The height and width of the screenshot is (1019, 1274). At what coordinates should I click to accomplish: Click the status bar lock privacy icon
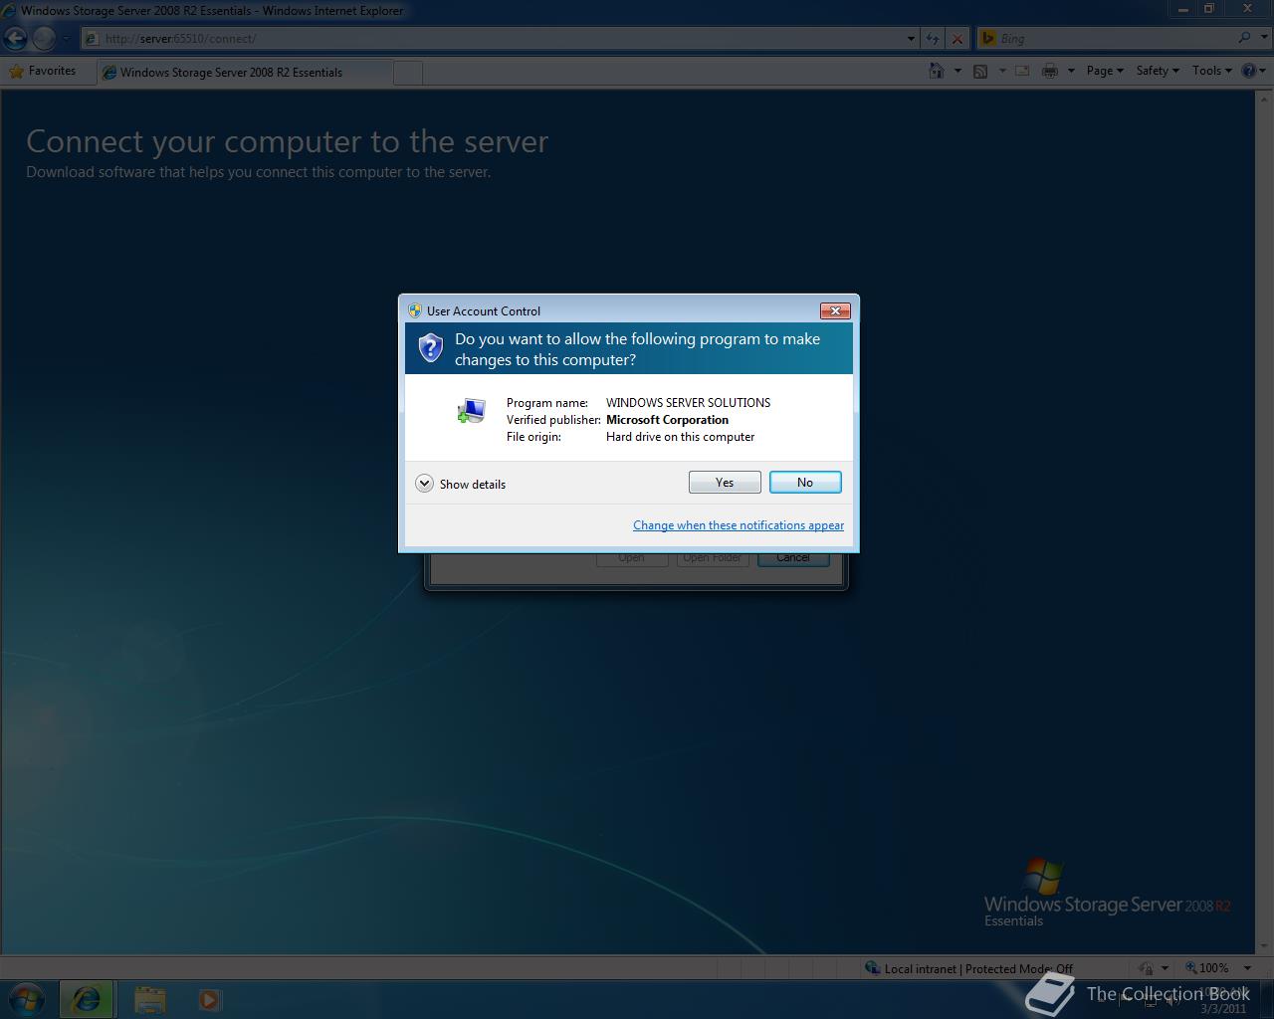click(1145, 968)
